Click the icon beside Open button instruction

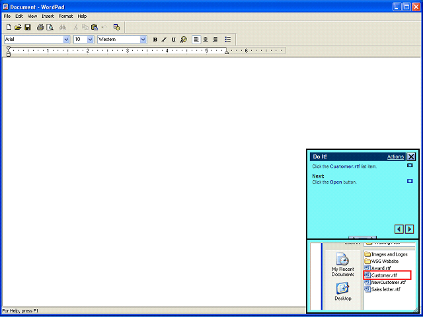410,181
